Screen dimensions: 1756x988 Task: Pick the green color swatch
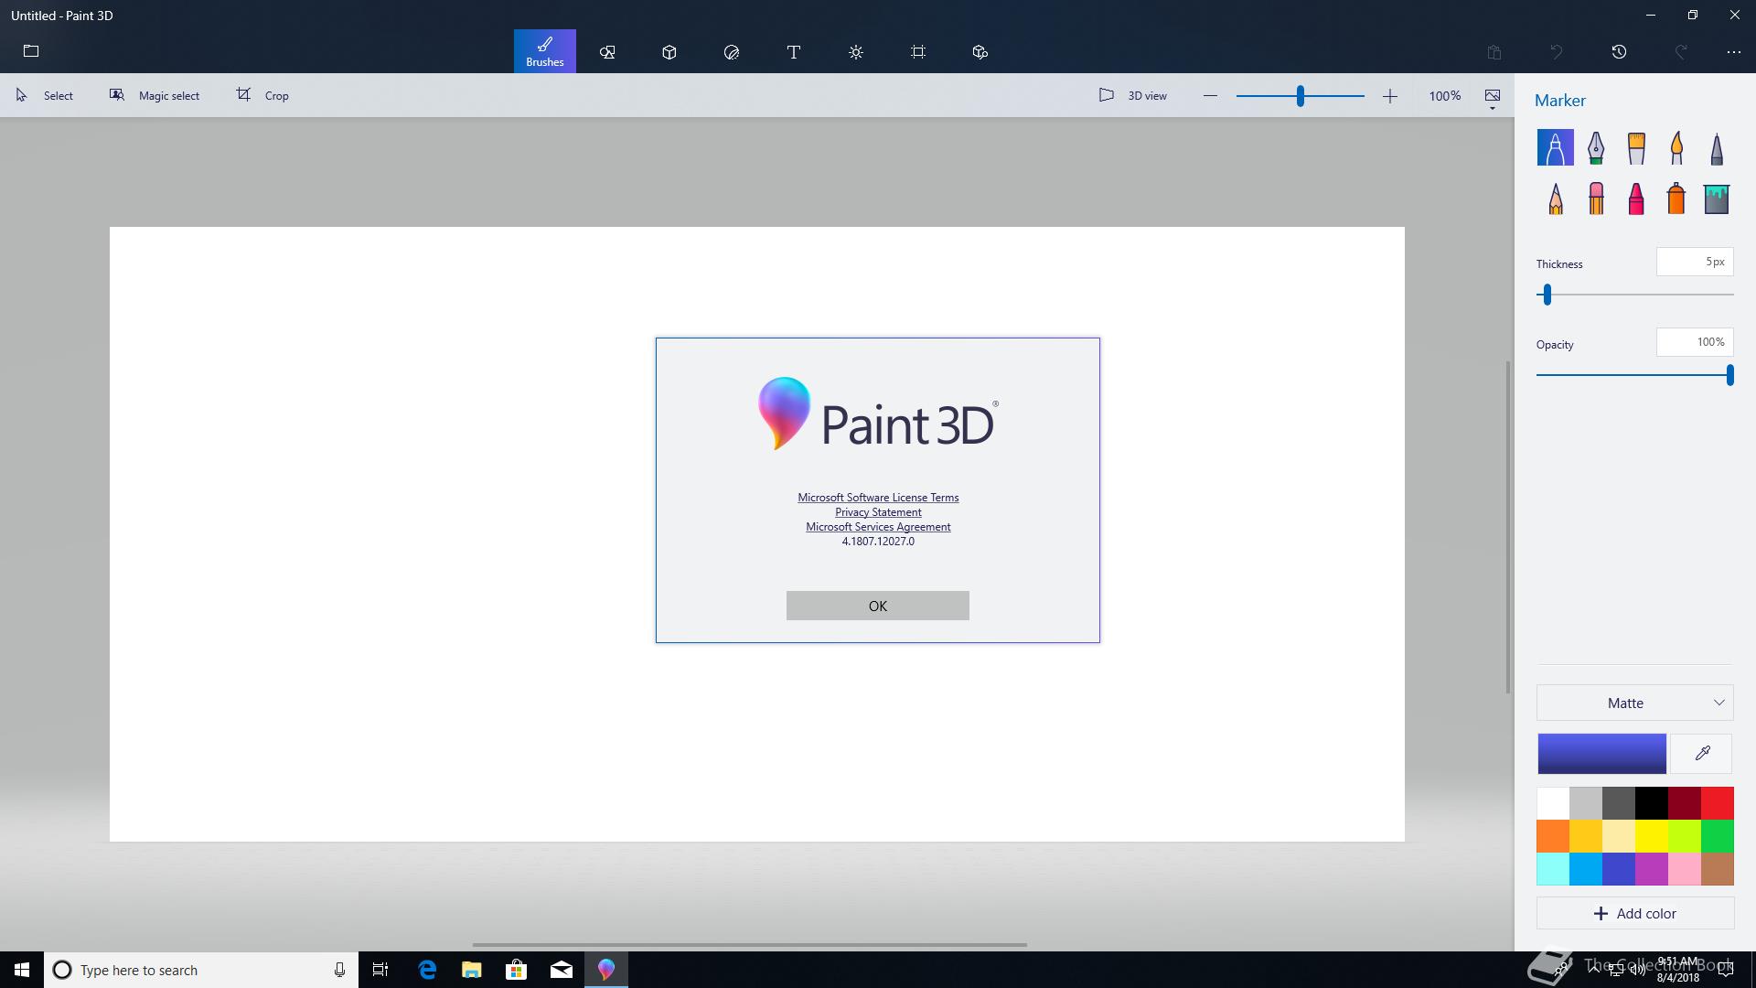point(1718,836)
